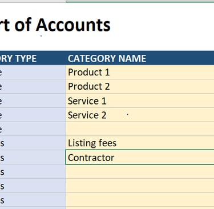Select the 'Service 2' cell
The image size is (214, 209).
pyautogui.click(x=140, y=115)
